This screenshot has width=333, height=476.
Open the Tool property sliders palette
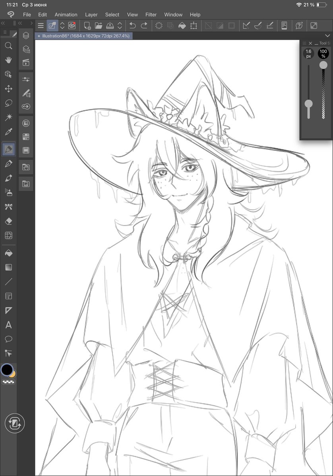tap(26, 79)
